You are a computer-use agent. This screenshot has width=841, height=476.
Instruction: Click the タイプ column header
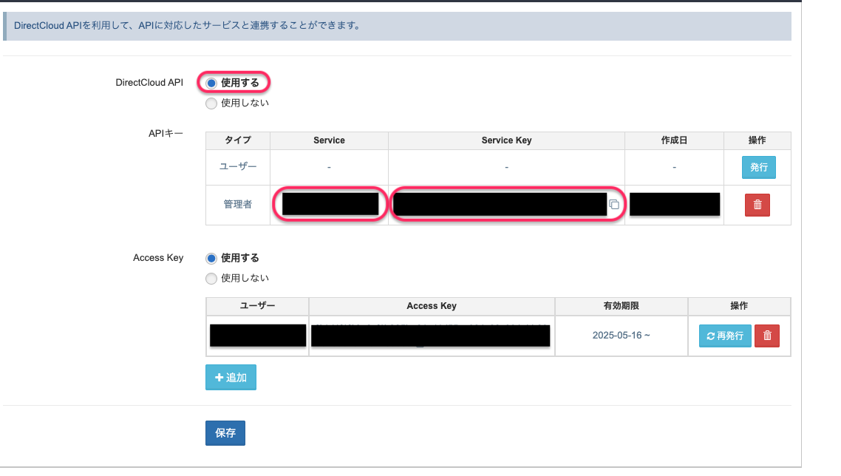(x=238, y=140)
